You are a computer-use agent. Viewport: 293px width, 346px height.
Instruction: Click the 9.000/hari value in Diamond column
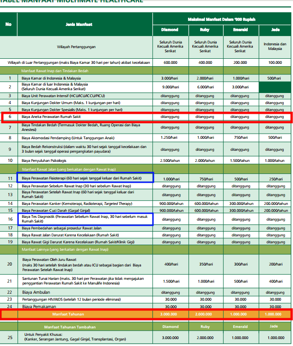[170, 87]
